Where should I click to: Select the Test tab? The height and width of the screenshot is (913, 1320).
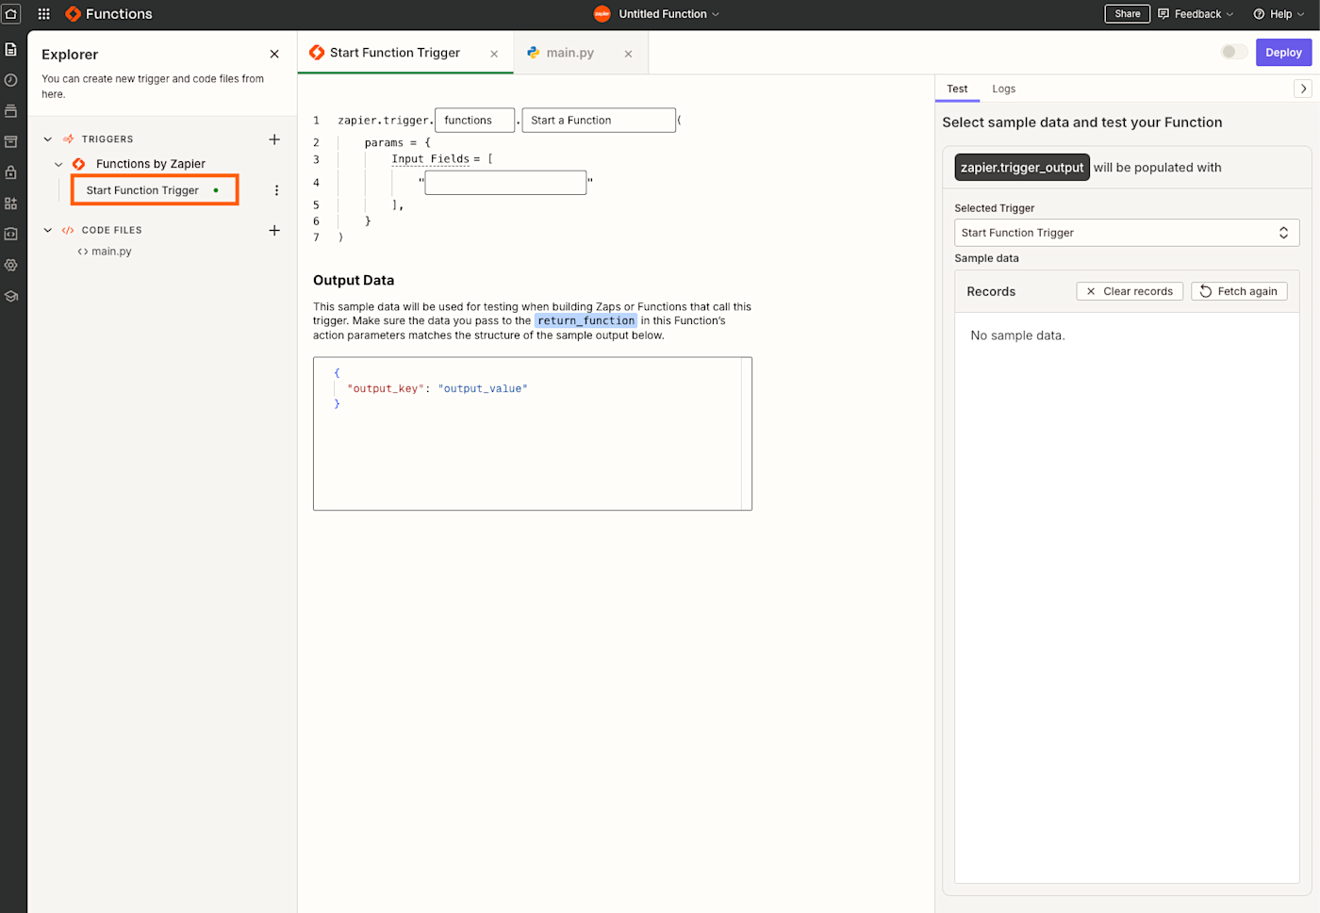click(957, 89)
